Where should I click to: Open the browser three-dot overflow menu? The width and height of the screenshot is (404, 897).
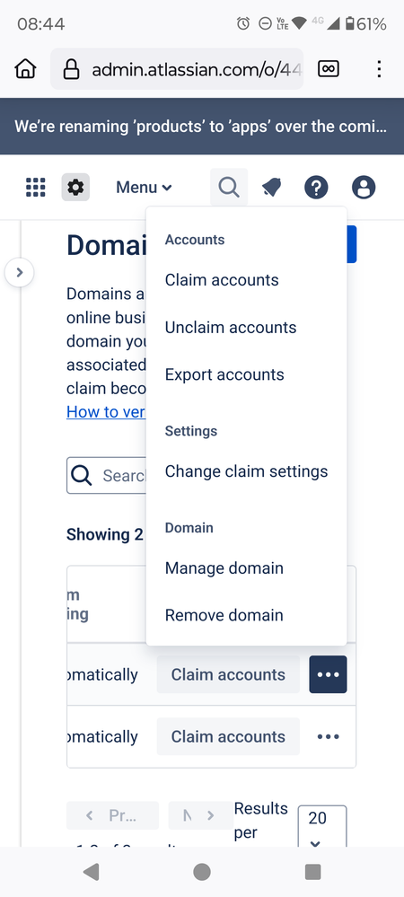(379, 69)
